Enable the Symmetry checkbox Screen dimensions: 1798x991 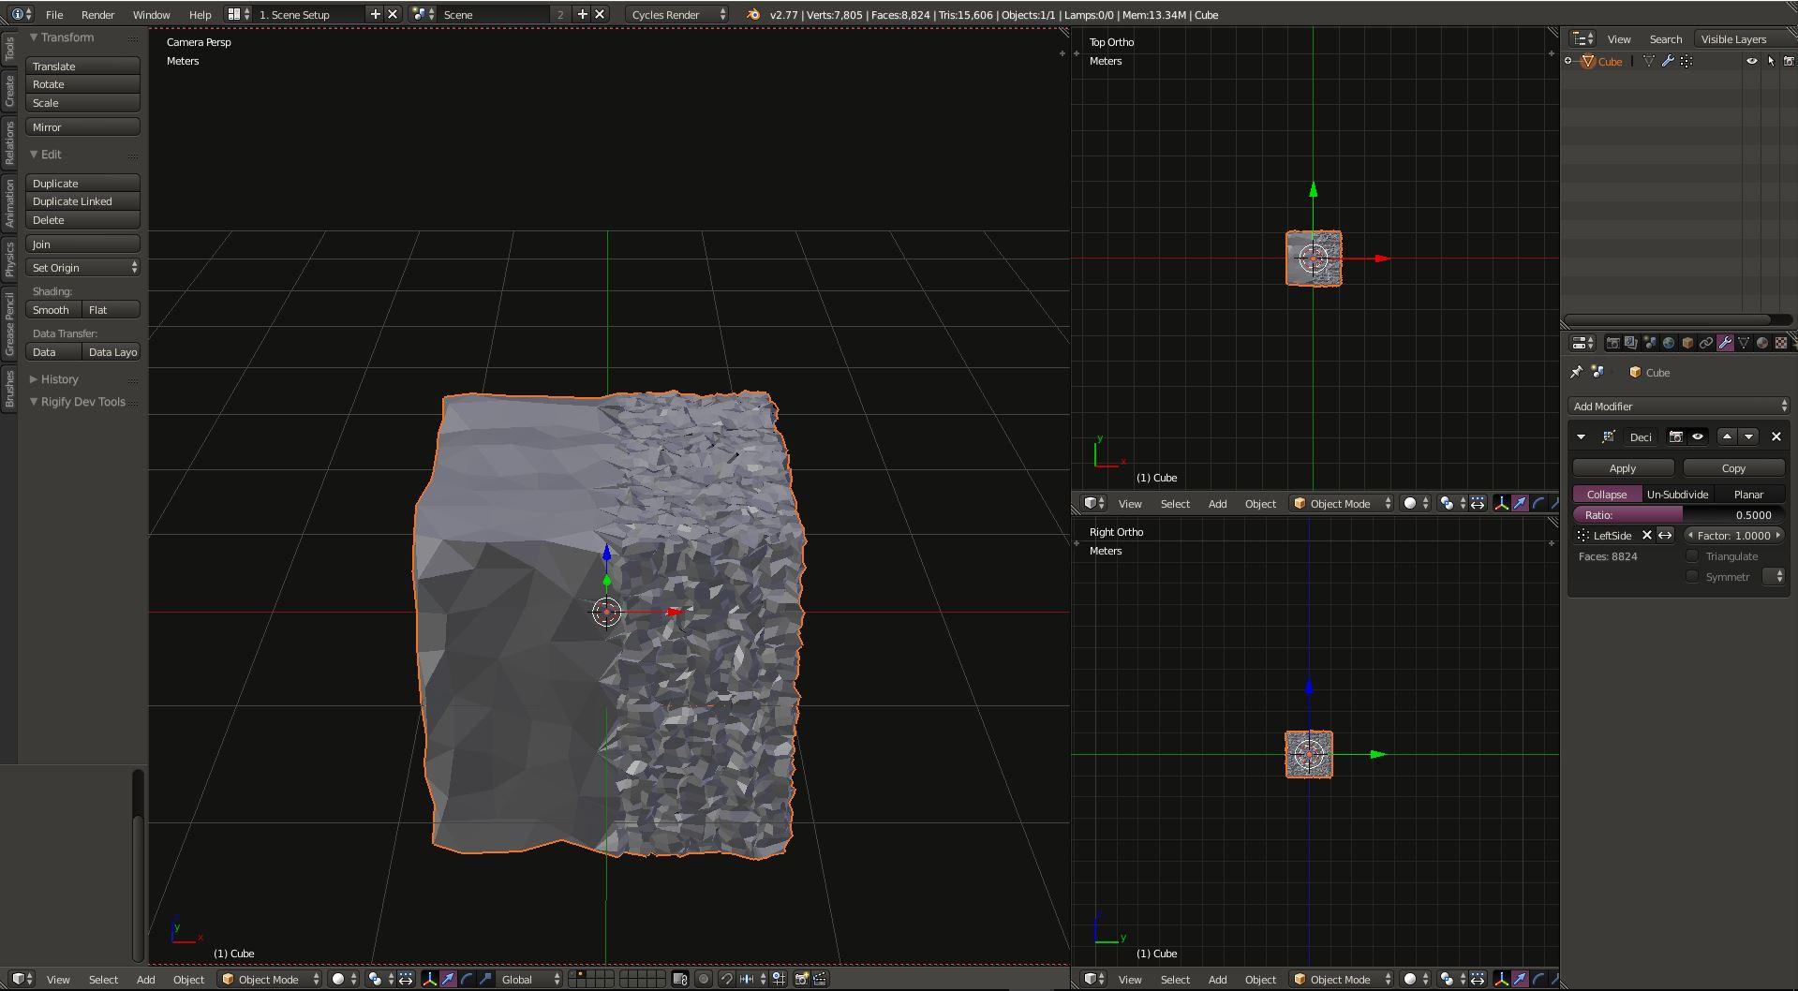pyautogui.click(x=1692, y=577)
